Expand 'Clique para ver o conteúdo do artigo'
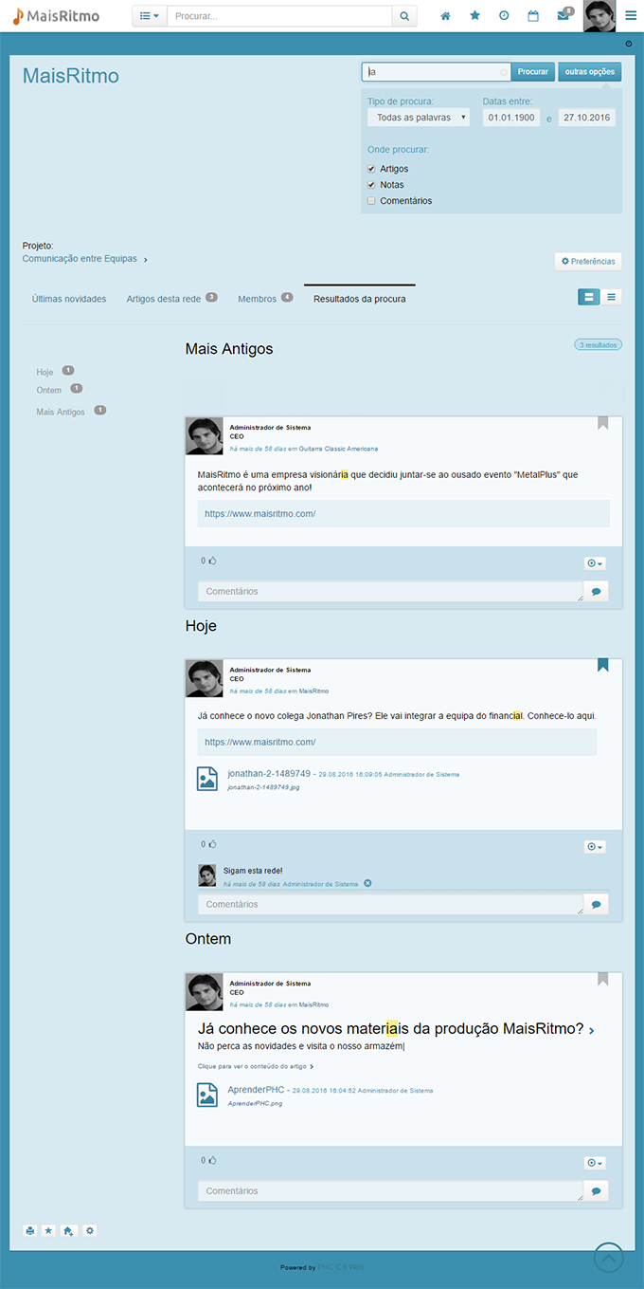This screenshot has height=1289, width=644. tap(256, 1066)
